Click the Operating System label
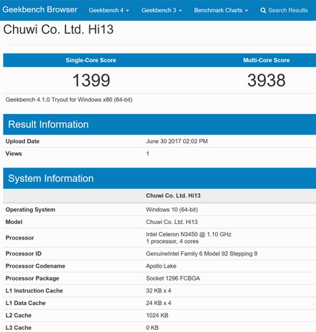 pos(31,210)
